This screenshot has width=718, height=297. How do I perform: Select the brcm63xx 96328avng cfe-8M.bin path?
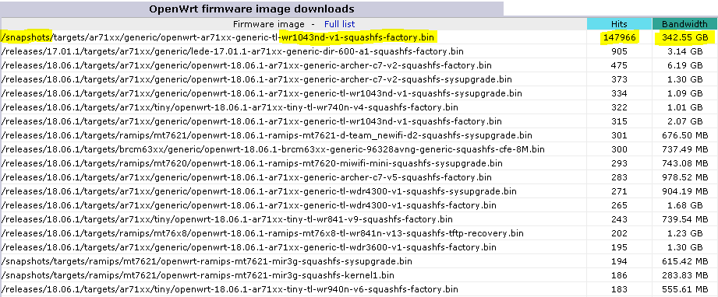click(273, 149)
